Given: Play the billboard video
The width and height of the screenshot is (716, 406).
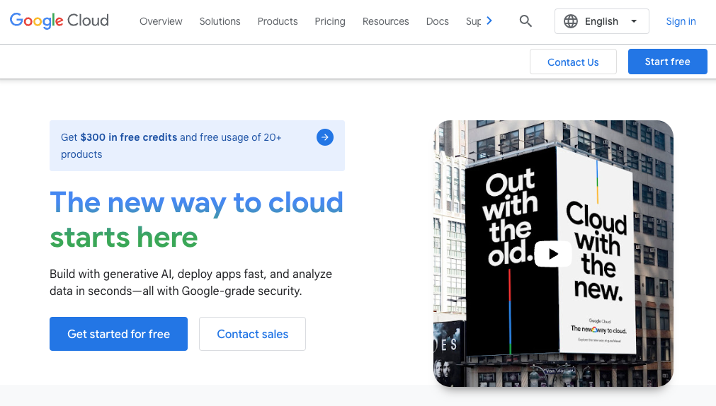Looking at the screenshot, I should (x=552, y=254).
